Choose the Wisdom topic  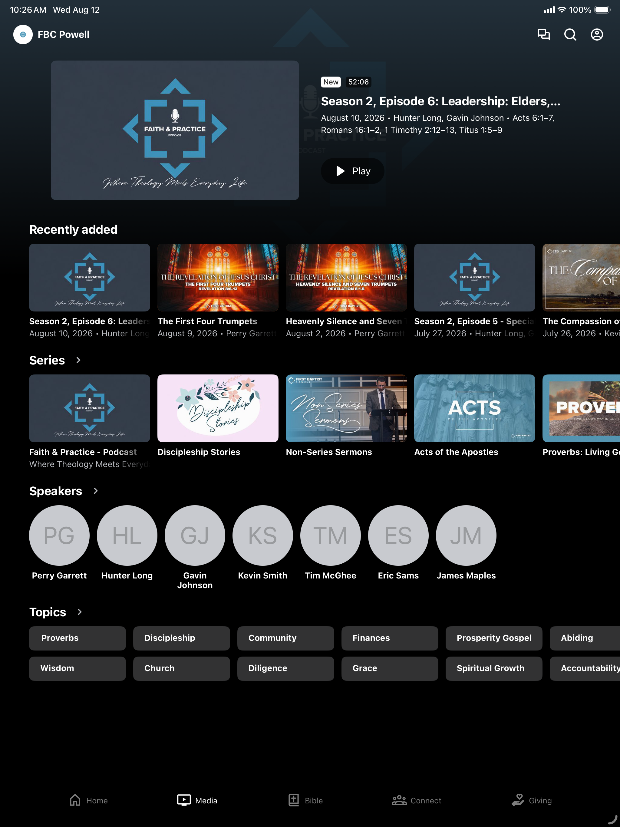pyautogui.click(x=77, y=668)
